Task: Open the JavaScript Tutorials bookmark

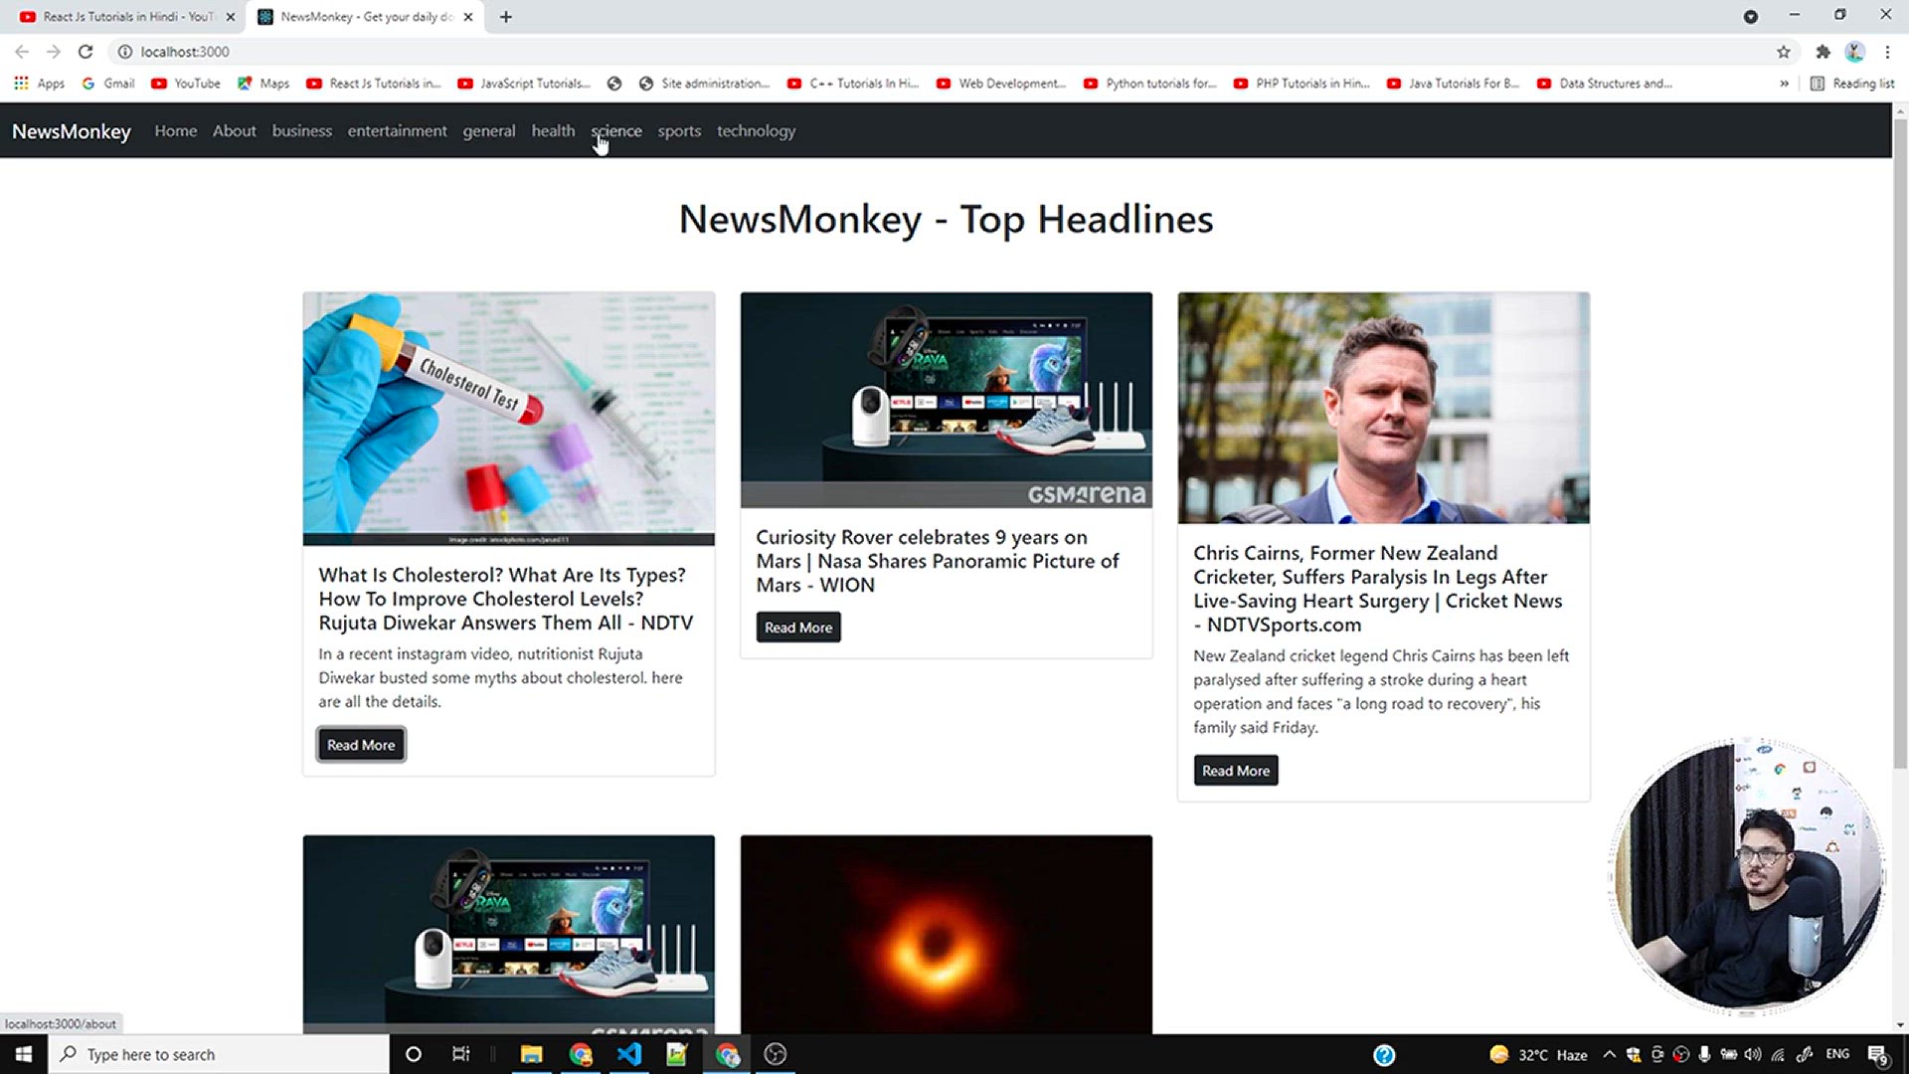Action: (x=524, y=84)
